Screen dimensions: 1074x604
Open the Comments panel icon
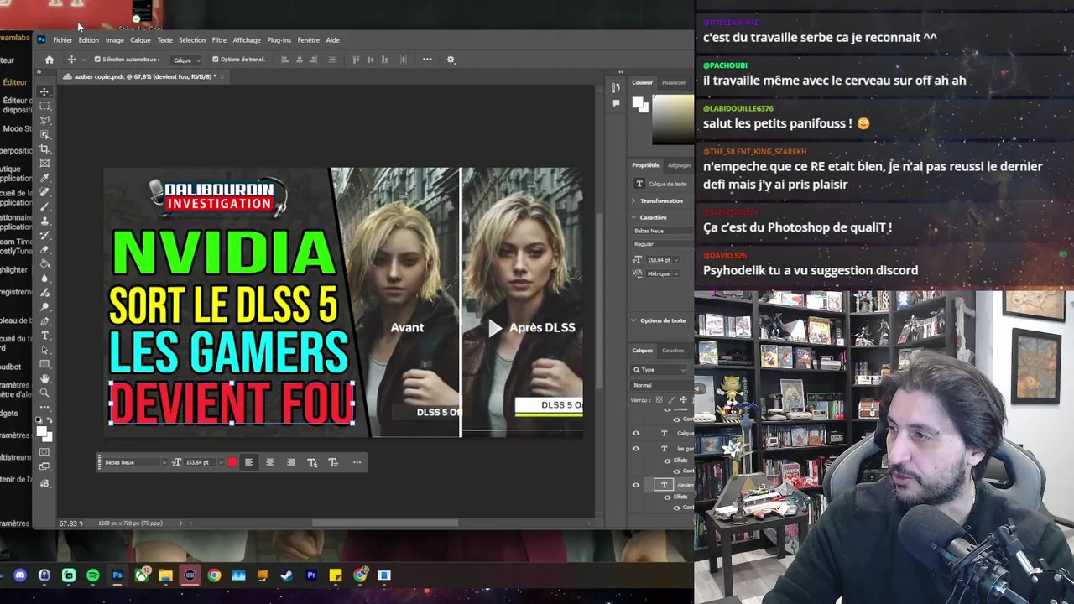(616, 103)
